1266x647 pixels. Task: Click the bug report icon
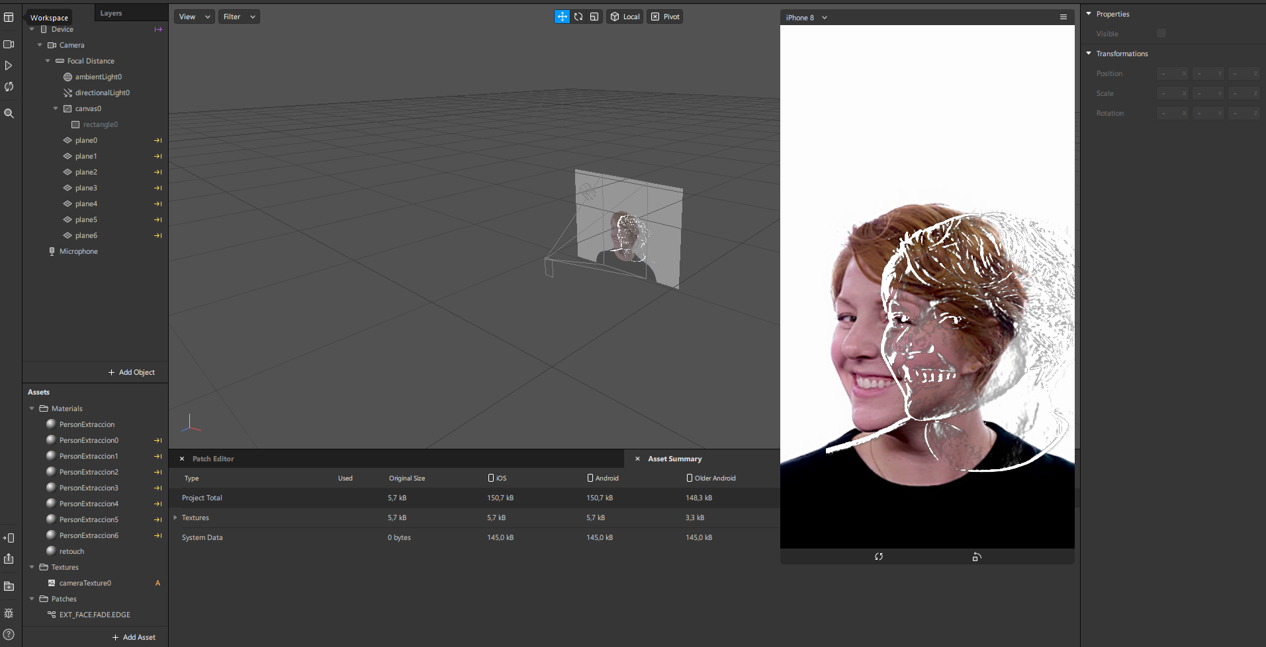9,613
